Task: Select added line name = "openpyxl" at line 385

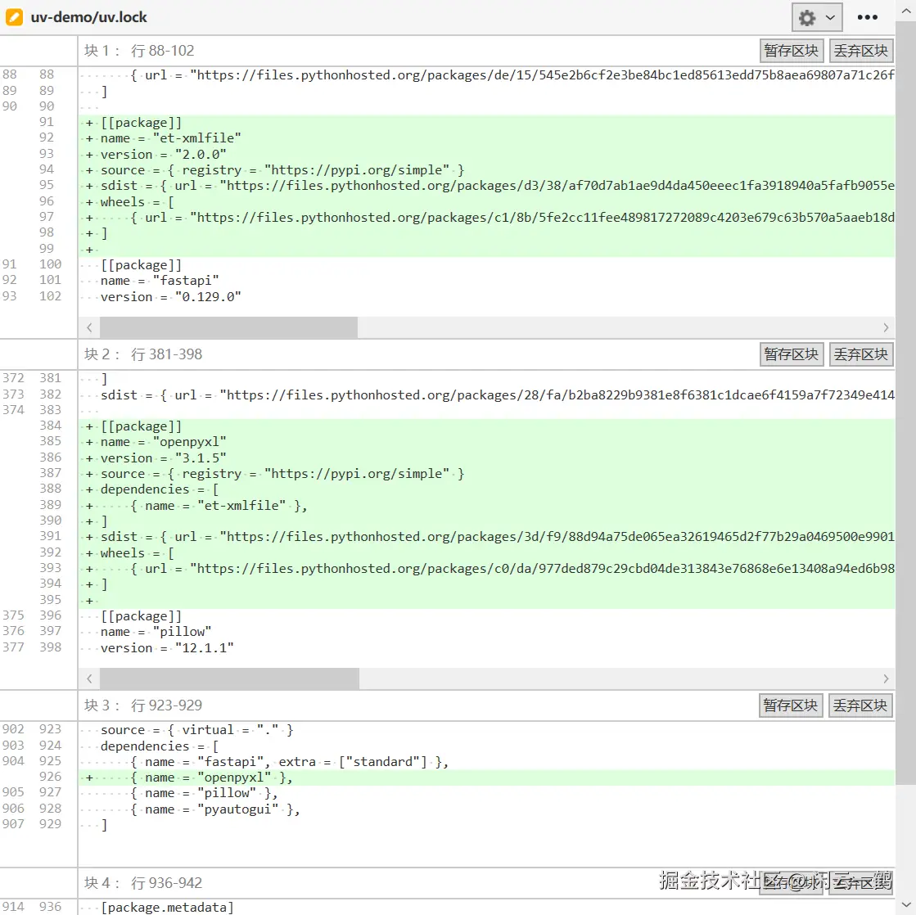Action: click(x=486, y=442)
